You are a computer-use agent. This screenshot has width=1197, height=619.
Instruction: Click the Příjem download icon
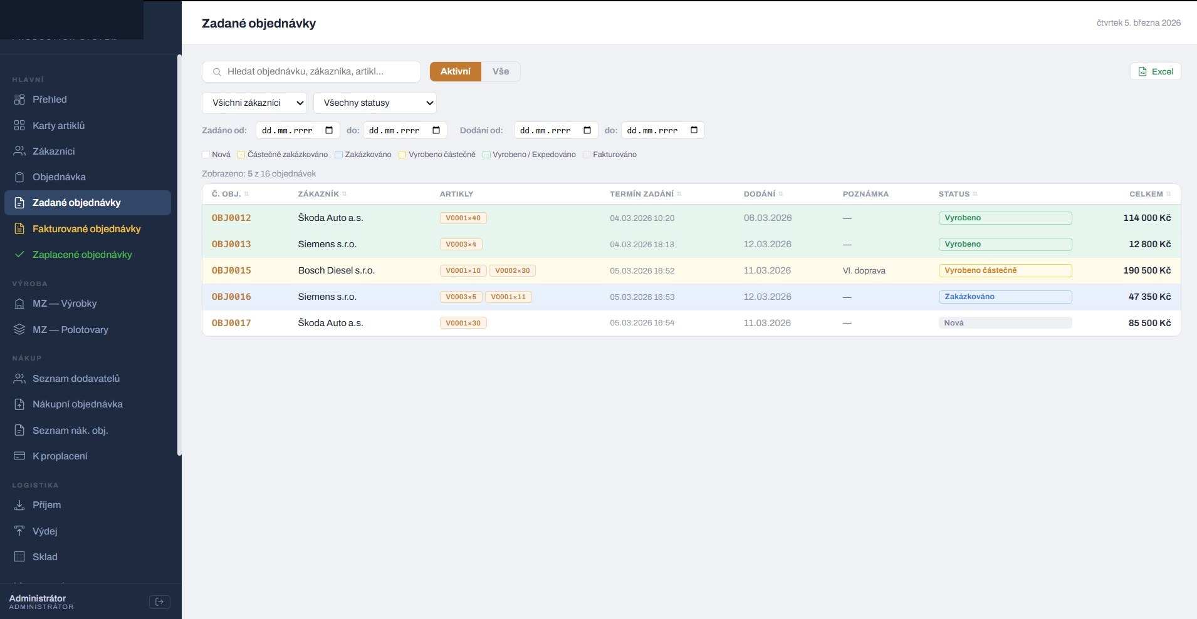(x=19, y=505)
